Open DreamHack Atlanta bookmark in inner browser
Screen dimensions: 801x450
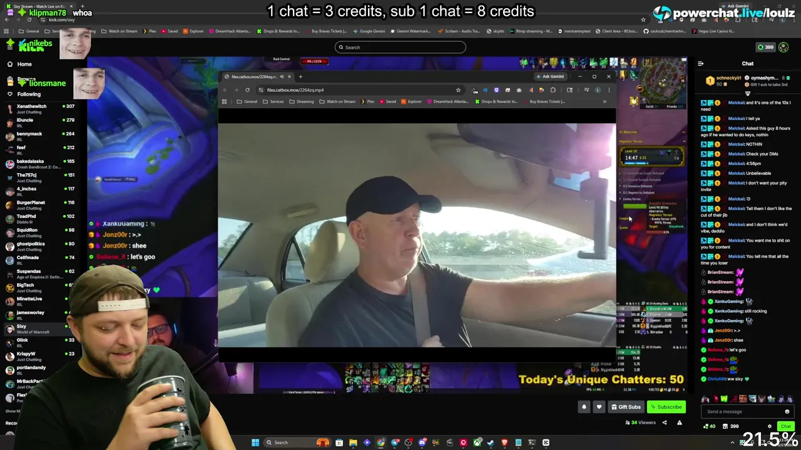point(448,101)
